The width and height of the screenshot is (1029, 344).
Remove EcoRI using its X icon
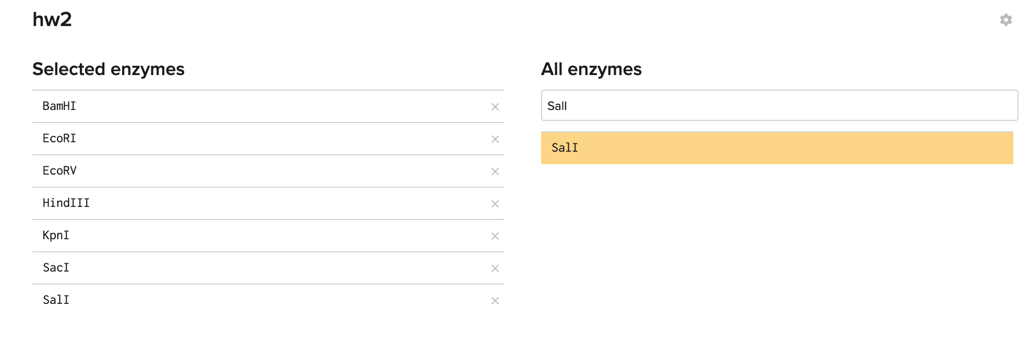pos(495,139)
